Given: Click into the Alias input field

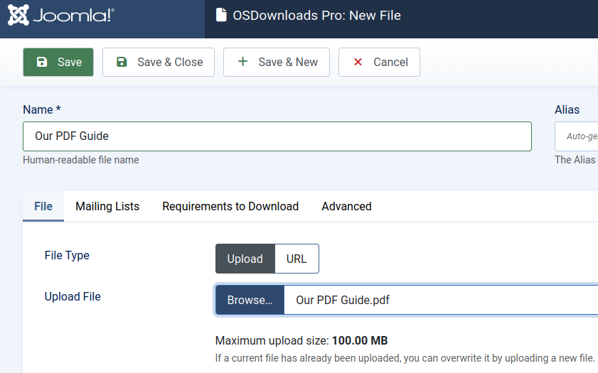Looking at the screenshot, I should point(576,136).
